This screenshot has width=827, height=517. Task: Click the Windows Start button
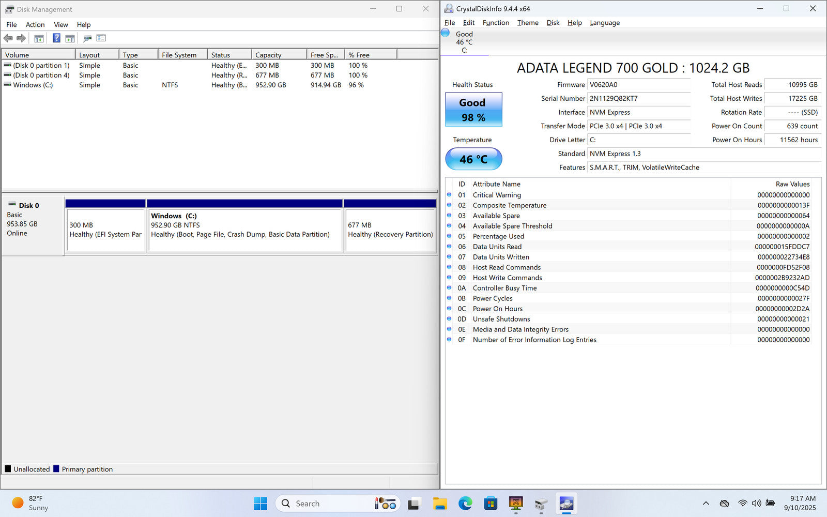(x=261, y=504)
